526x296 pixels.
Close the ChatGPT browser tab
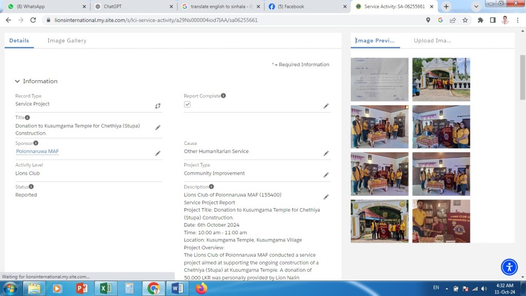(x=171, y=6)
